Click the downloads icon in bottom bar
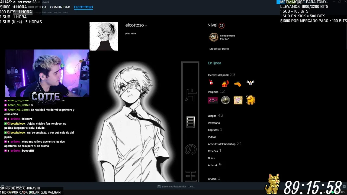This screenshot has width=347, height=195. pos(159,187)
